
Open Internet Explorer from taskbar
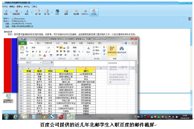(x=16, y=117)
